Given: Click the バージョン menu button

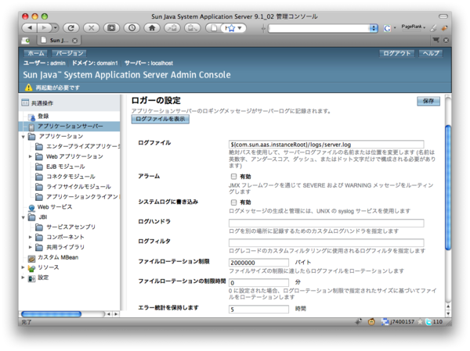Looking at the screenshot, I should [x=69, y=53].
